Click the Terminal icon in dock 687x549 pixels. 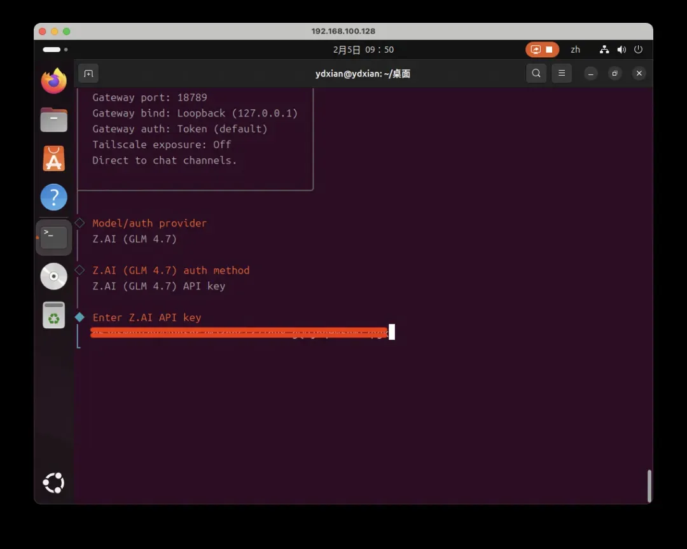tap(54, 237)
